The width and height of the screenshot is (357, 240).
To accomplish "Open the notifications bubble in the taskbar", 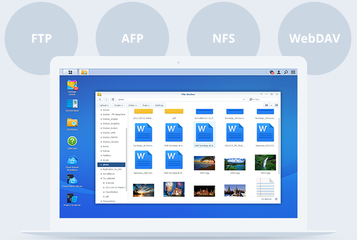I will coord(272,72).
